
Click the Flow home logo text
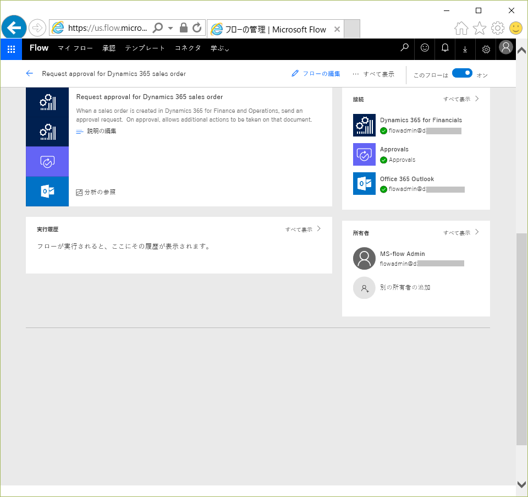pos(39,48)
